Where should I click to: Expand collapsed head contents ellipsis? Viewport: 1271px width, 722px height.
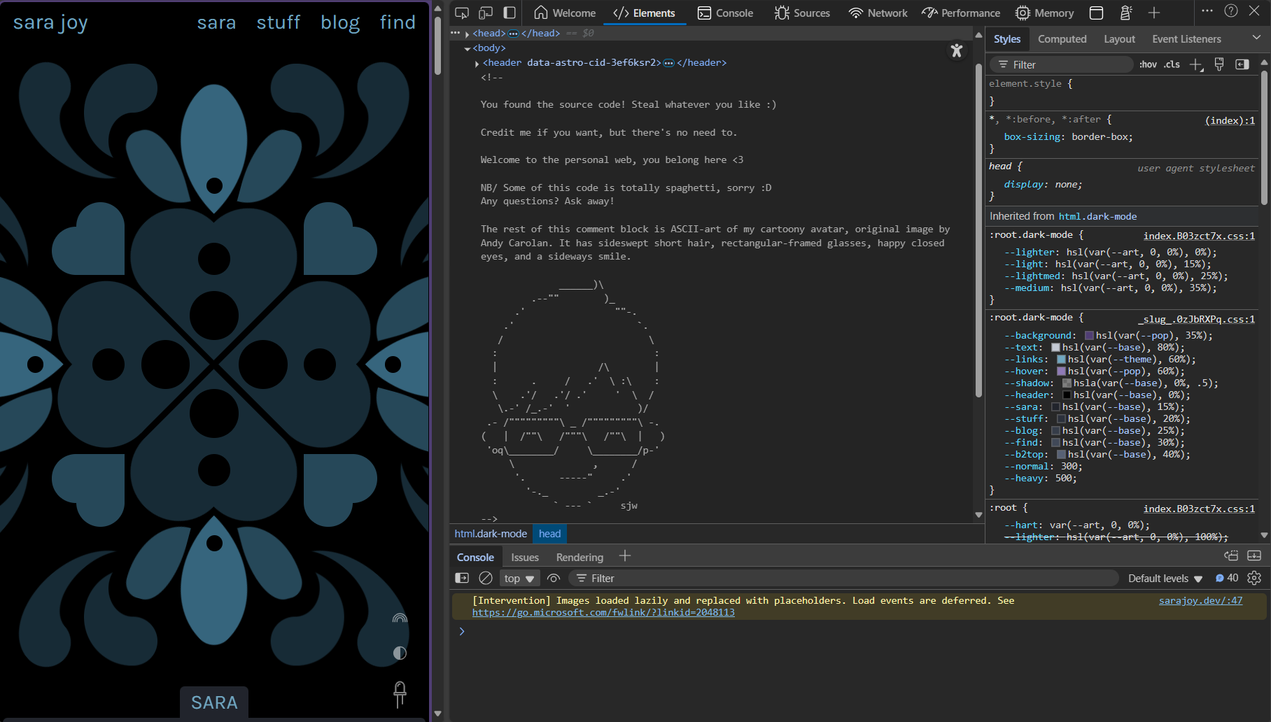(513, 34)
